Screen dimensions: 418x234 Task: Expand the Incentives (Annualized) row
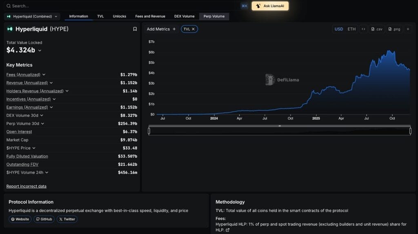[54, 99]
